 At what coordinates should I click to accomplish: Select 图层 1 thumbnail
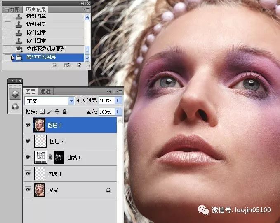coord(40,174)
